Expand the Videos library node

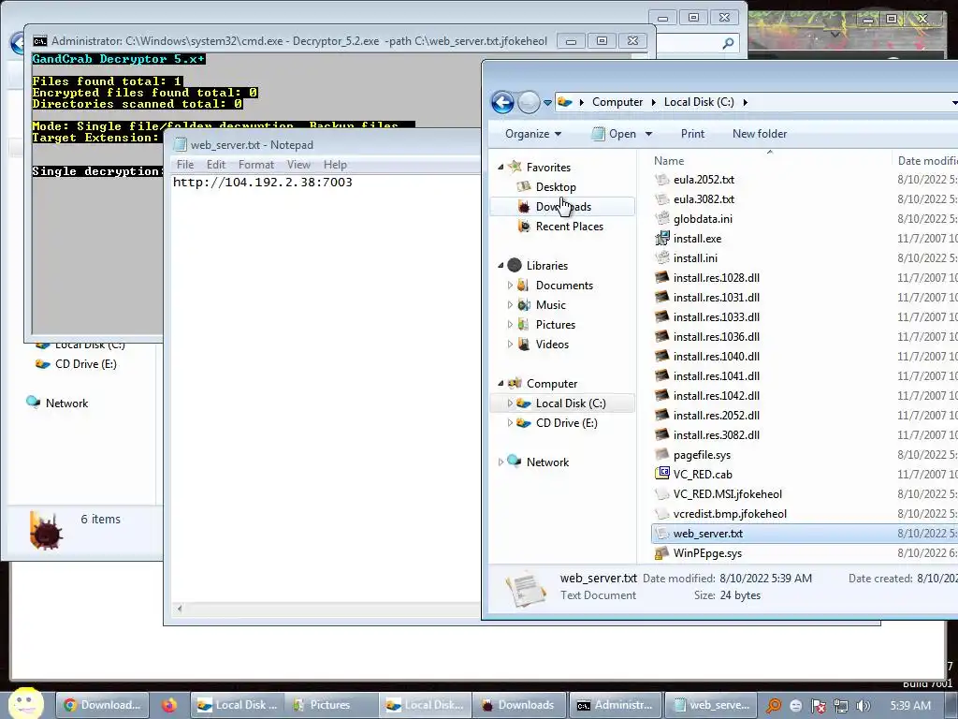510,345
